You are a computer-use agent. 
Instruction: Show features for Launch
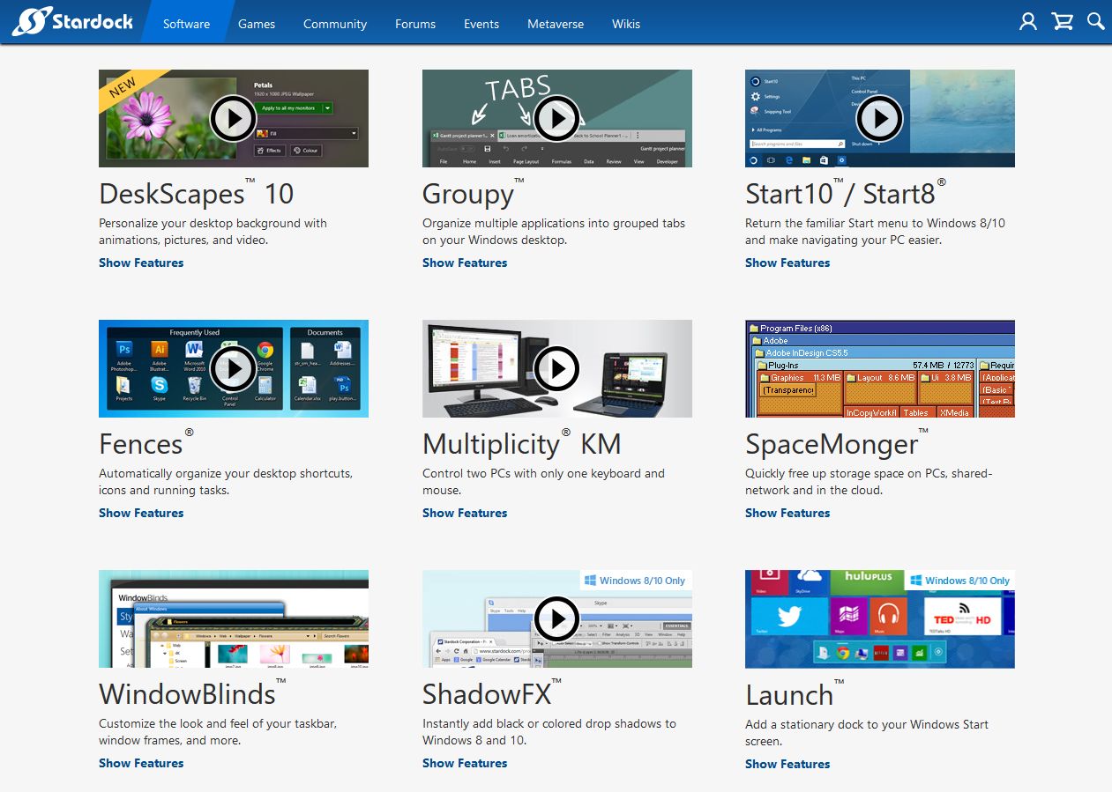(787, 764)
